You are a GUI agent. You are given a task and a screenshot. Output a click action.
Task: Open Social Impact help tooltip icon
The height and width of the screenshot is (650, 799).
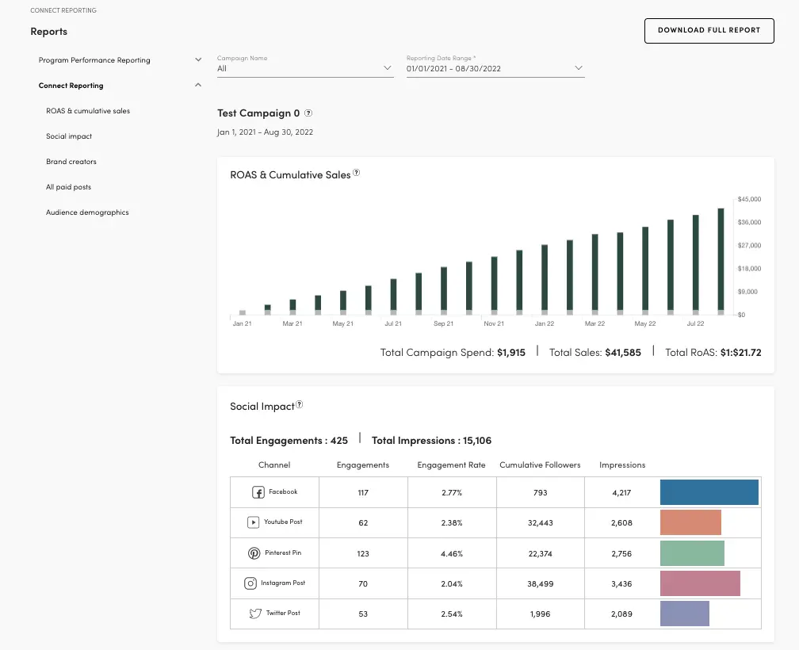point(300,405)
